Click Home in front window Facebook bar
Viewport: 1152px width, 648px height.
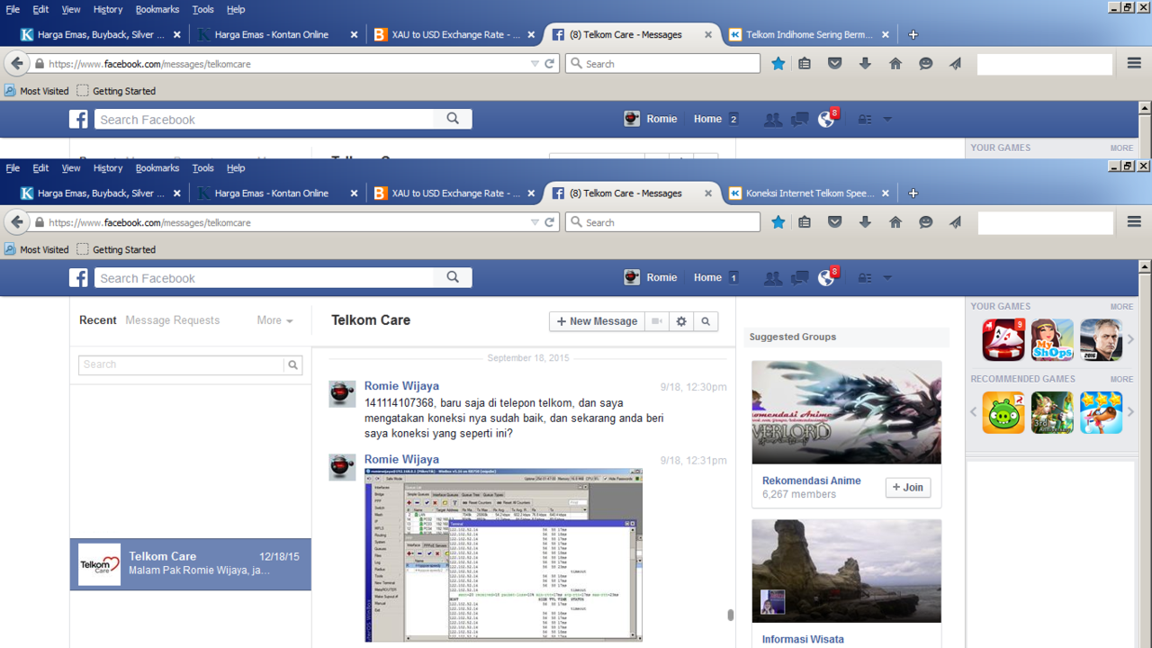click(707, 278)
